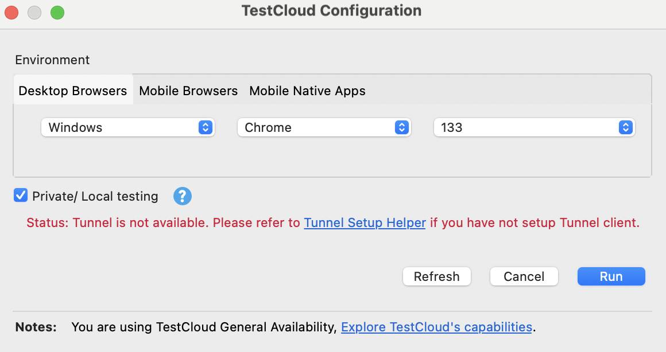
Task: Click the Windows dropdown stepper arrows
Action: pyautogui.click(x=205, y=127)
